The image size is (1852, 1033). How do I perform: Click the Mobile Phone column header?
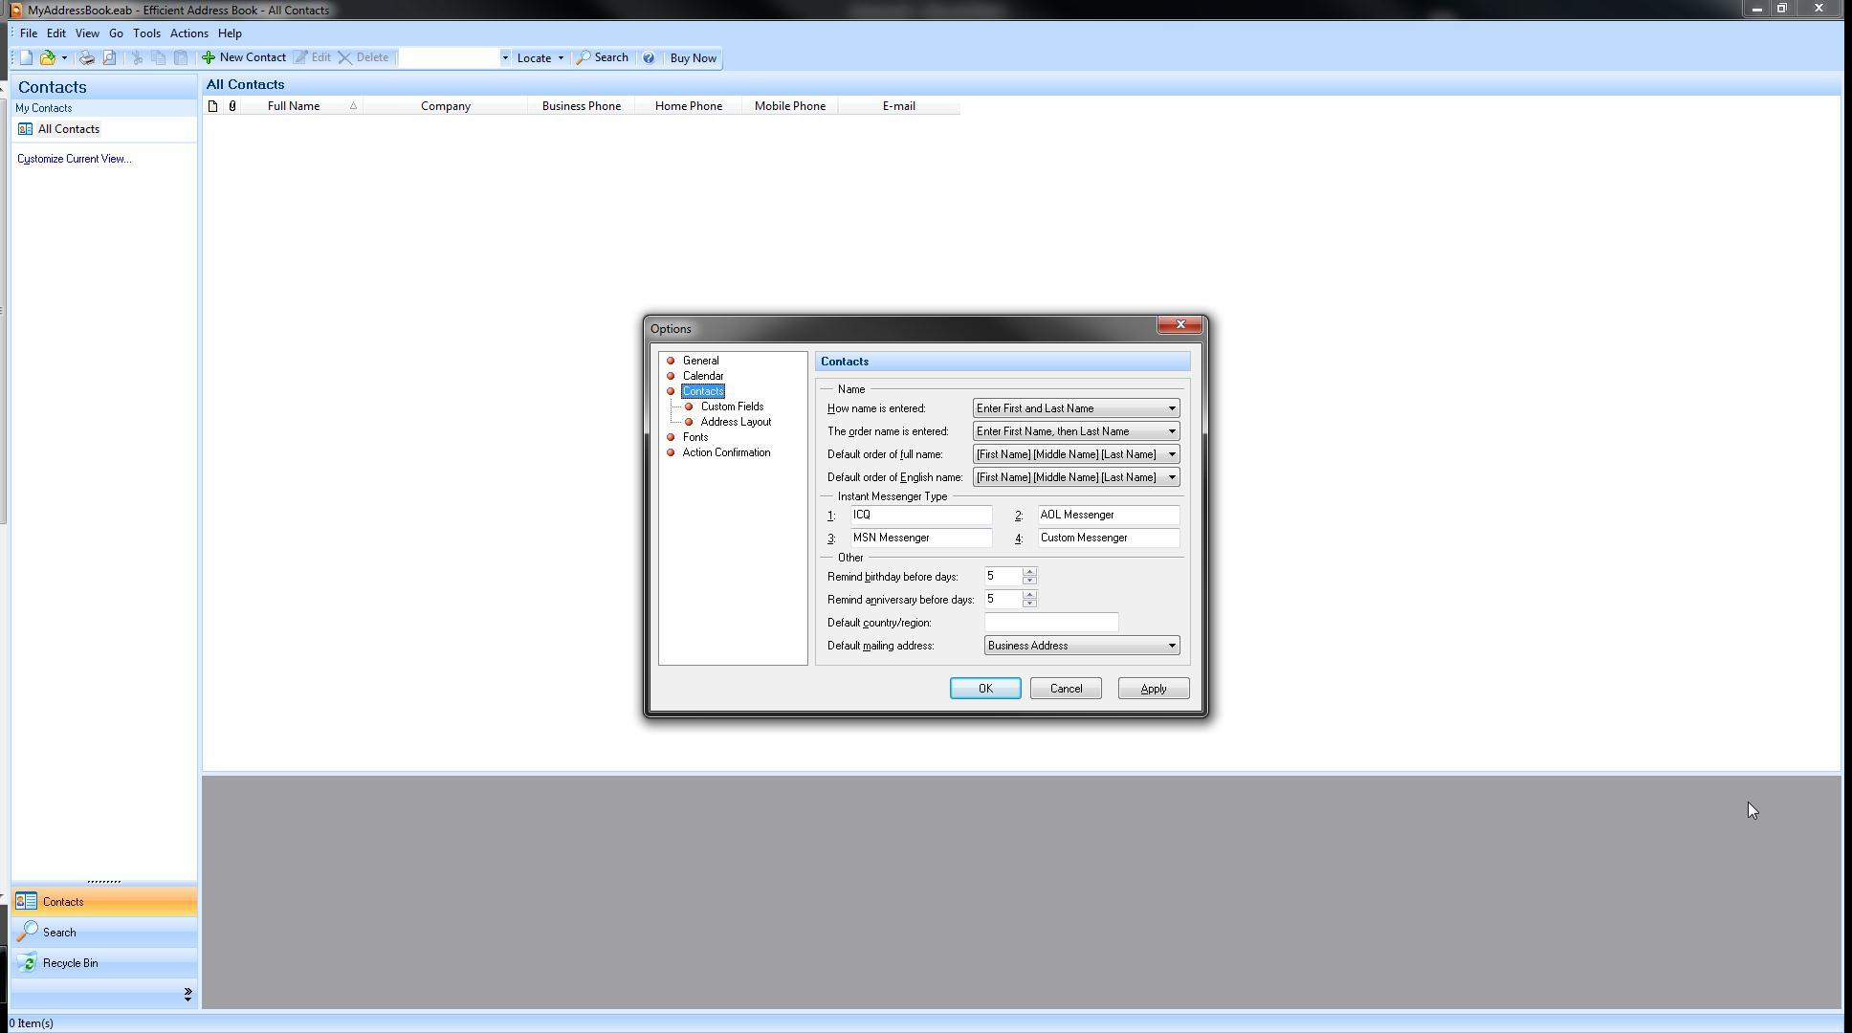tap(790, 106)
